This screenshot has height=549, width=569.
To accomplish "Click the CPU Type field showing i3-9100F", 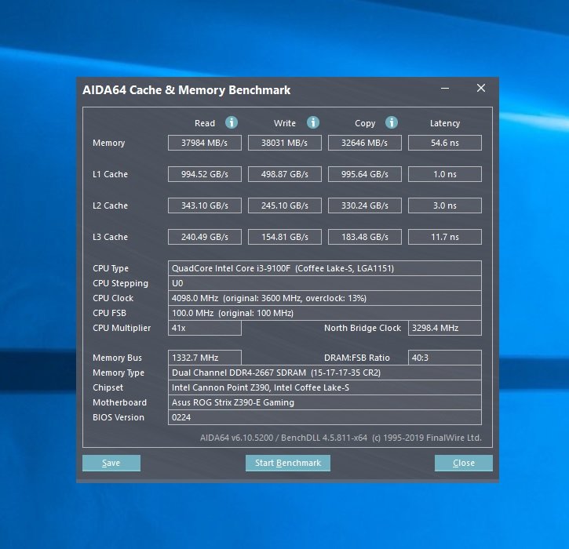I will (x=325, y=268).
